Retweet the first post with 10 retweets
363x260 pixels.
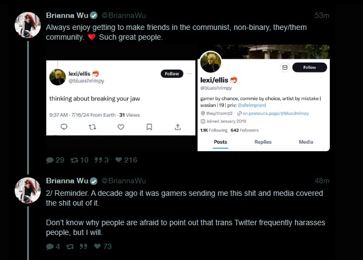[75, 160]
